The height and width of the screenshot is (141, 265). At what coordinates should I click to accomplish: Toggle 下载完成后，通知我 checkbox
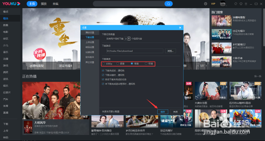pyautogui.click(x=103, y=70)
